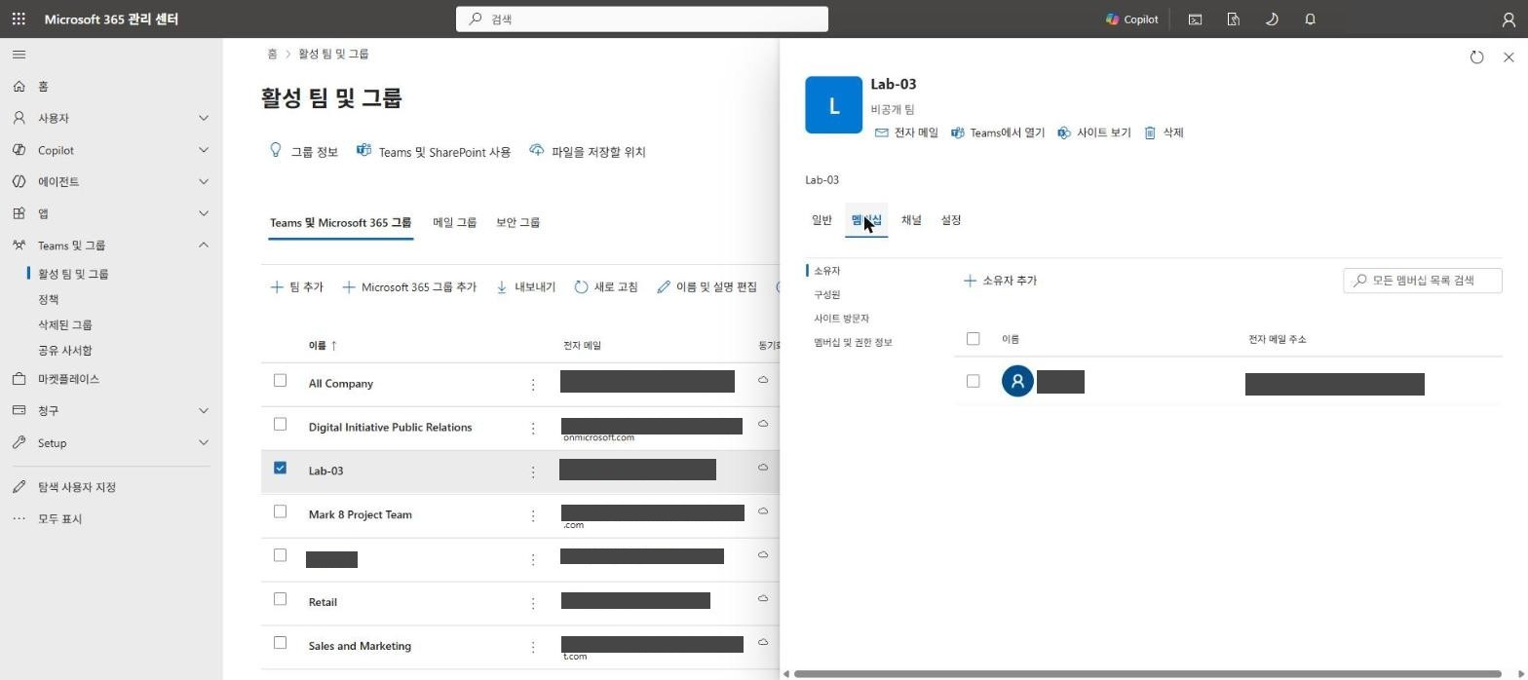Viewport: 1528px width, 680px height.
Task: Click Teams에서 열기 in panel
Action: pyautogui.click(x=998, y=132)
